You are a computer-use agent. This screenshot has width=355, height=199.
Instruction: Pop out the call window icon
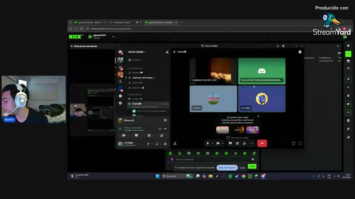pyautogui.click(x=293, y=143)
